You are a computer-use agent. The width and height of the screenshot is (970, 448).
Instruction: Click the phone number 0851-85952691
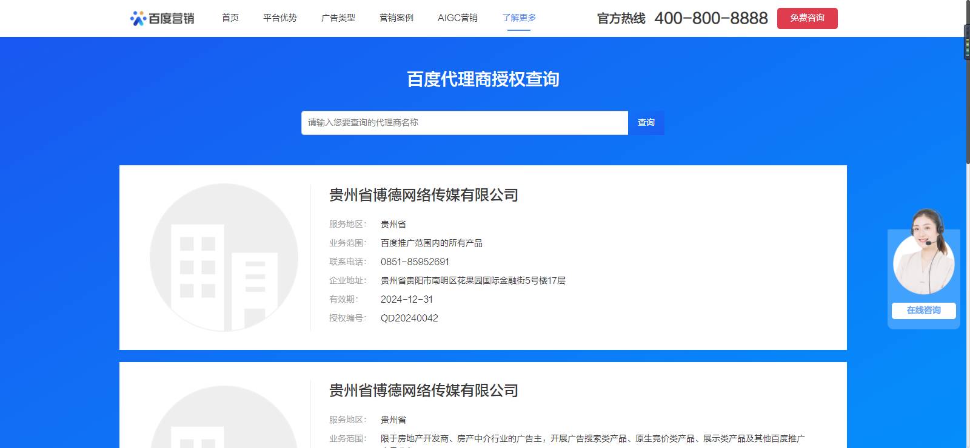click(415, 262)
